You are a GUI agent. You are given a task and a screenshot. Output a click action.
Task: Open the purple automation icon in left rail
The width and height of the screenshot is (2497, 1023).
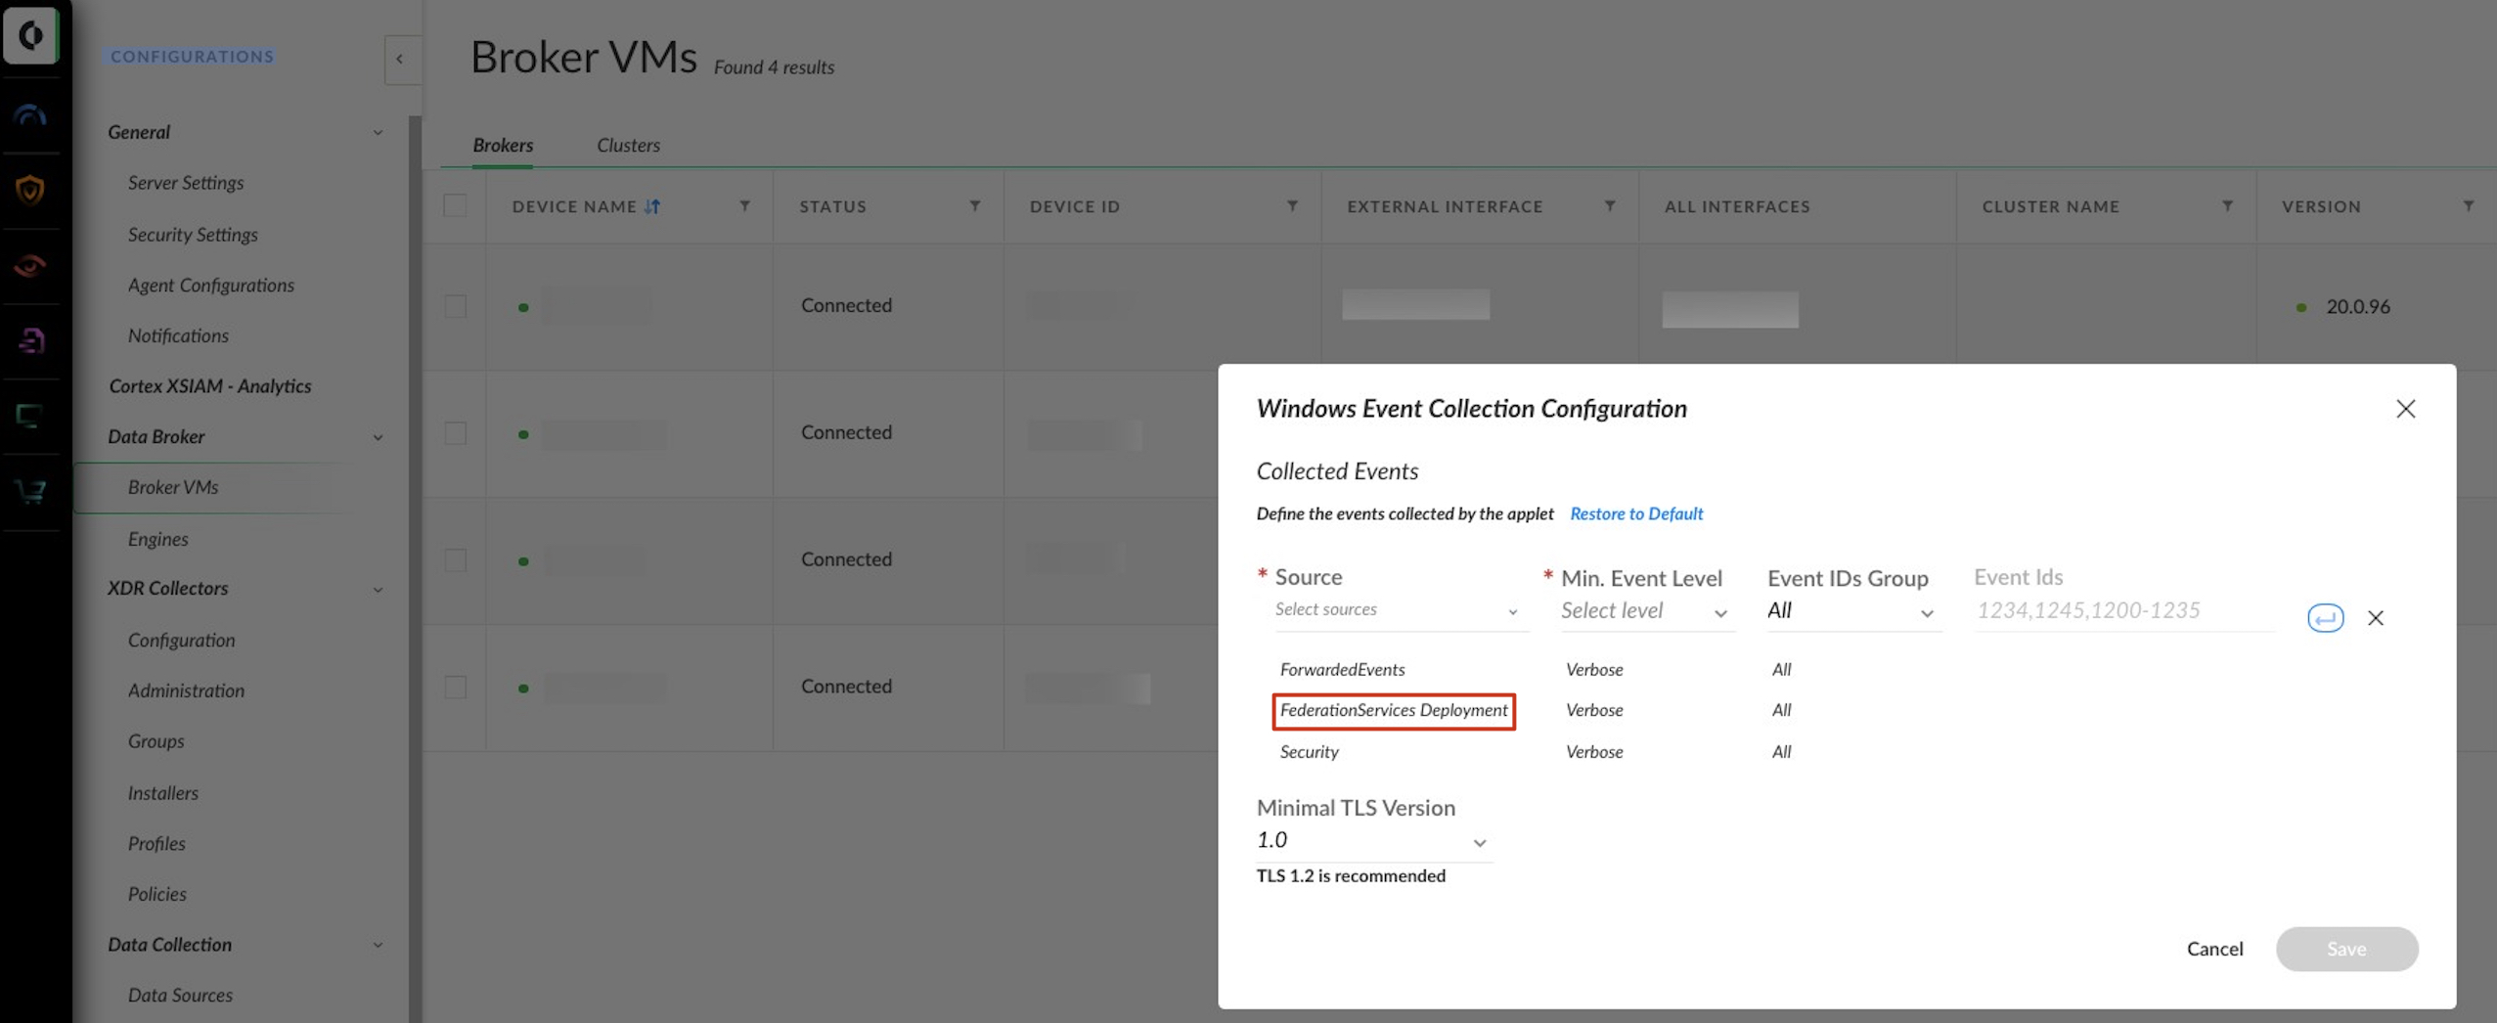[x=30, y=340]
